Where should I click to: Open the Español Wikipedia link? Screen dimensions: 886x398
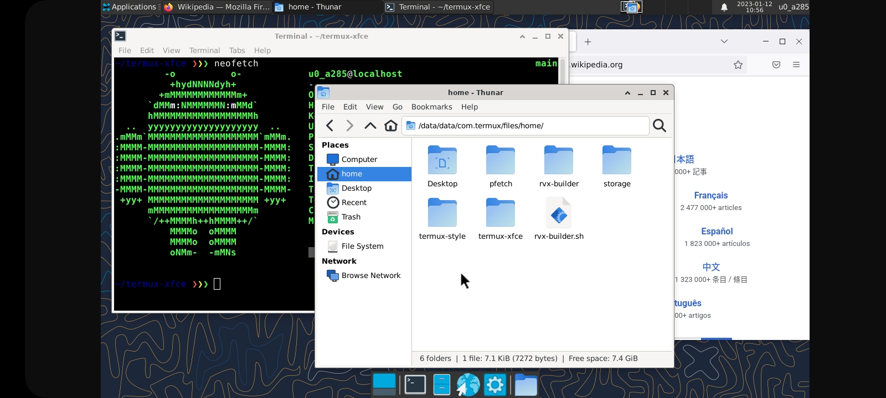717,231
